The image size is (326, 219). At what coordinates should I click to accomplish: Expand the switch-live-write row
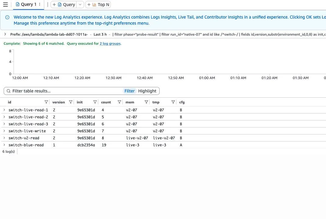point(4,131)
